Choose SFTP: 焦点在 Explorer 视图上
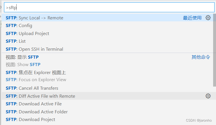 pos(107,76)
